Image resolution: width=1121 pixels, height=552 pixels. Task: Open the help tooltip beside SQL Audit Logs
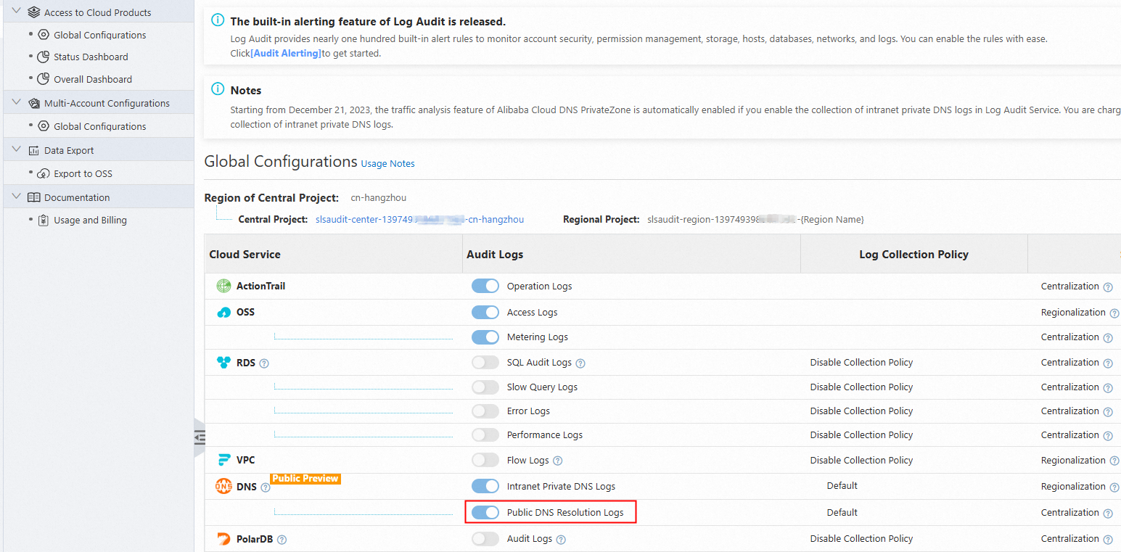pos(580,362)
